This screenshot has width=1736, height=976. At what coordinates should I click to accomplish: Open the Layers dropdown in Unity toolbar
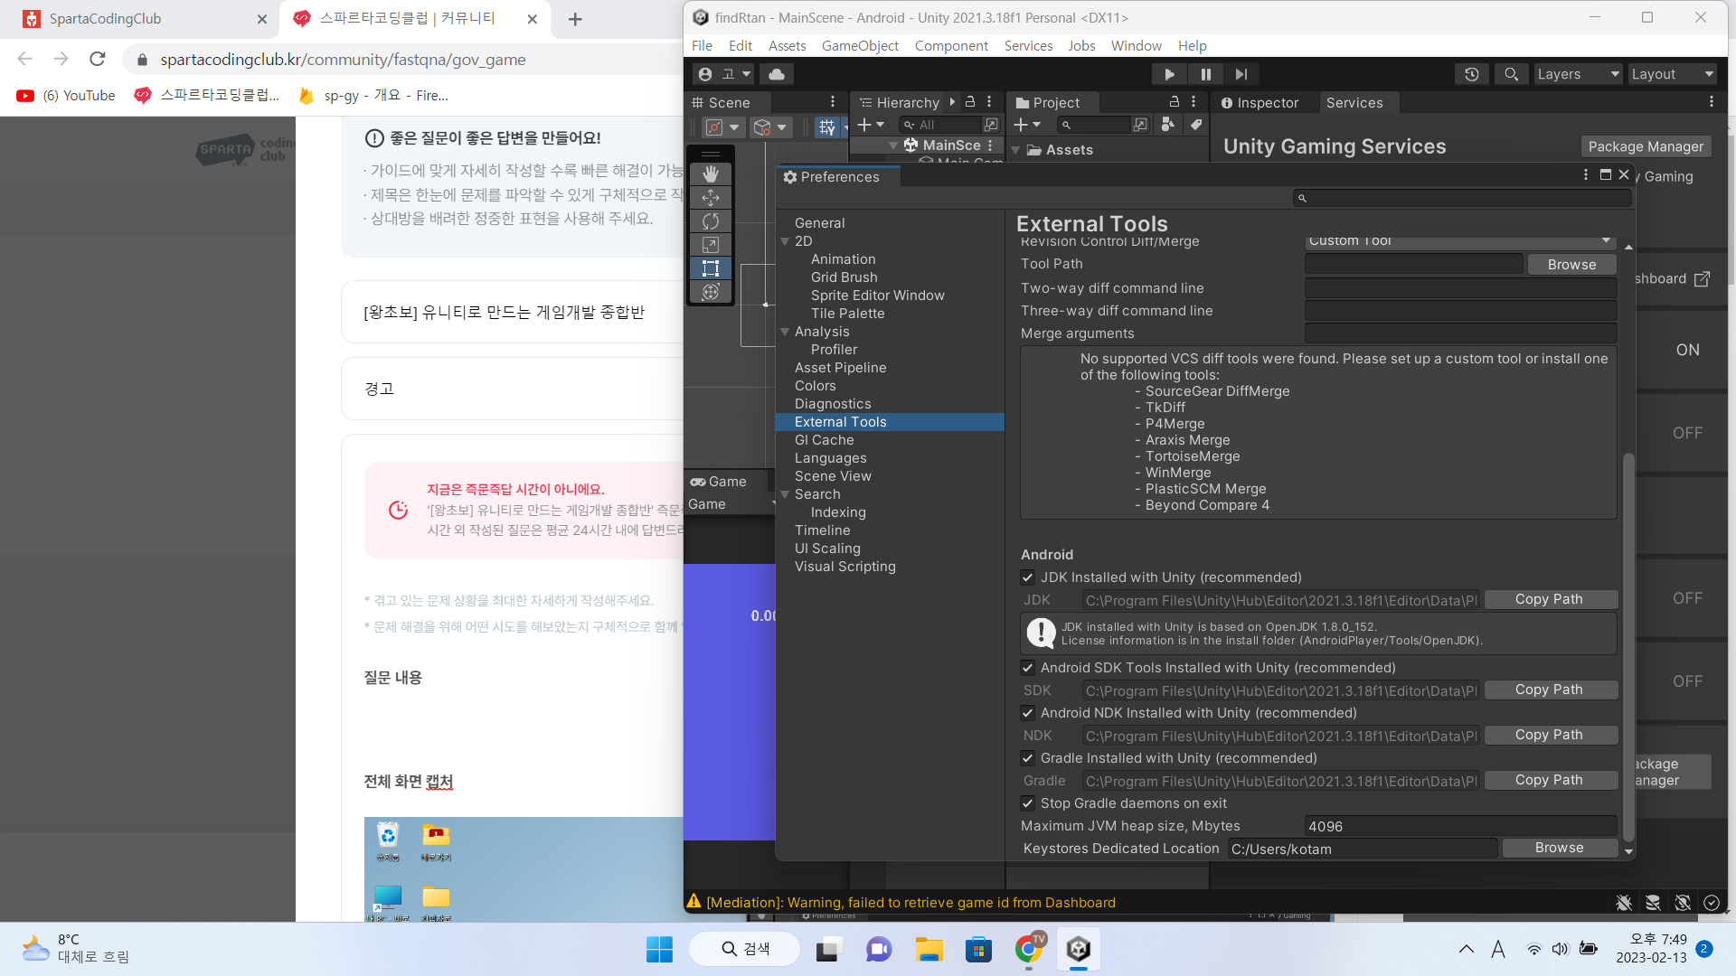1579,74
